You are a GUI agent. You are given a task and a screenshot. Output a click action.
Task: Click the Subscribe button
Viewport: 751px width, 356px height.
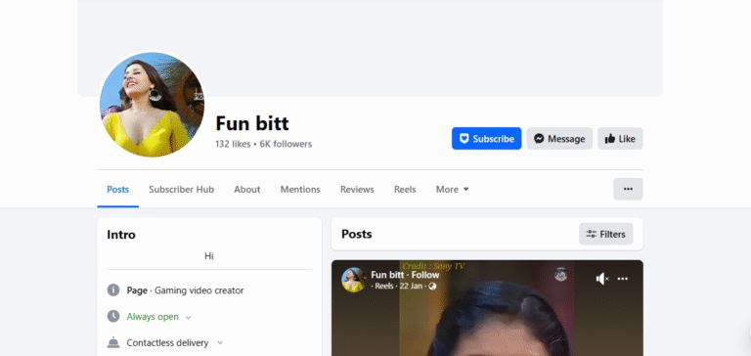coord(487,139)
